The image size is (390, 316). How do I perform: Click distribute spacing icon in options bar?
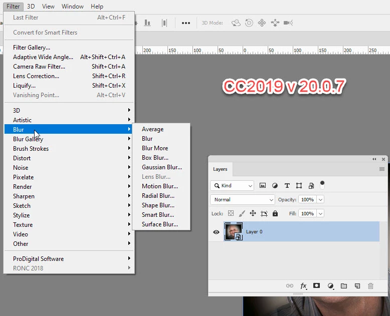(x=164, y=23)
